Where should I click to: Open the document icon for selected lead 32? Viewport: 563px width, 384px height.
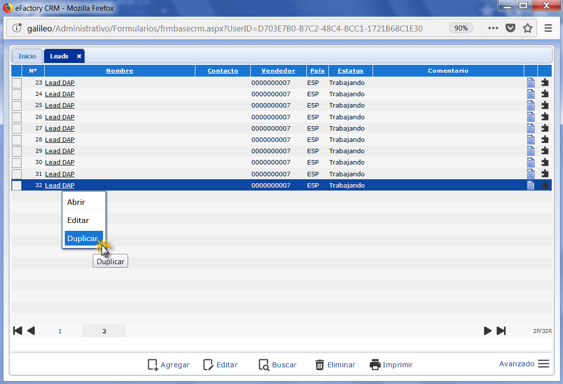click(x=531, y=185)
